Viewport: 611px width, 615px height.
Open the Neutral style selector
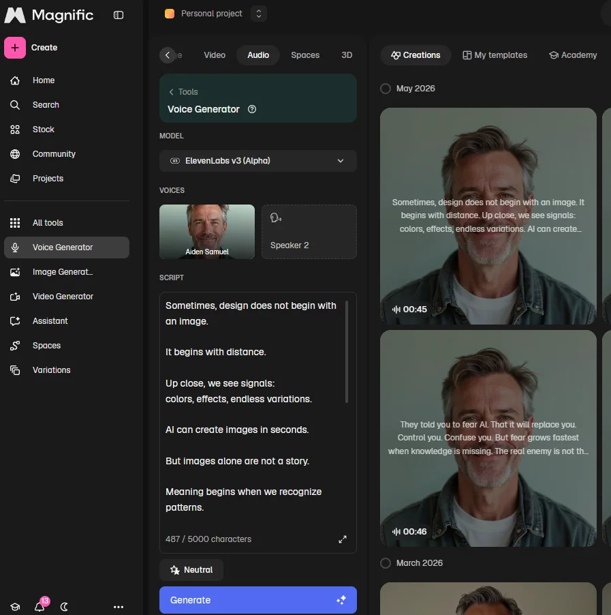[191, 570]
